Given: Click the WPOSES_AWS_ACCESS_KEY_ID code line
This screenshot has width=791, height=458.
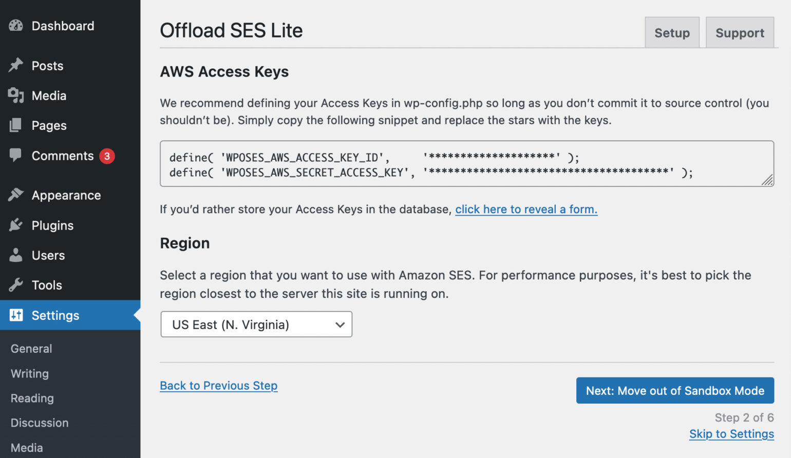Looking at the screenshot, I should point(374,157).
